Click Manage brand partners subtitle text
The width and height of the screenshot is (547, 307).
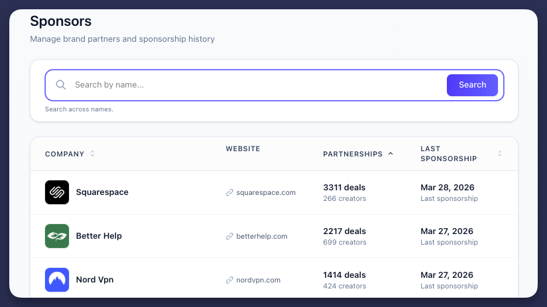point(123,38)
